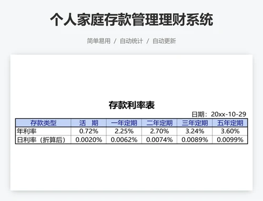This screenshot has height=201, width=263.
Task: Select the table heading 存款利率表
Action: click(131, 105)
